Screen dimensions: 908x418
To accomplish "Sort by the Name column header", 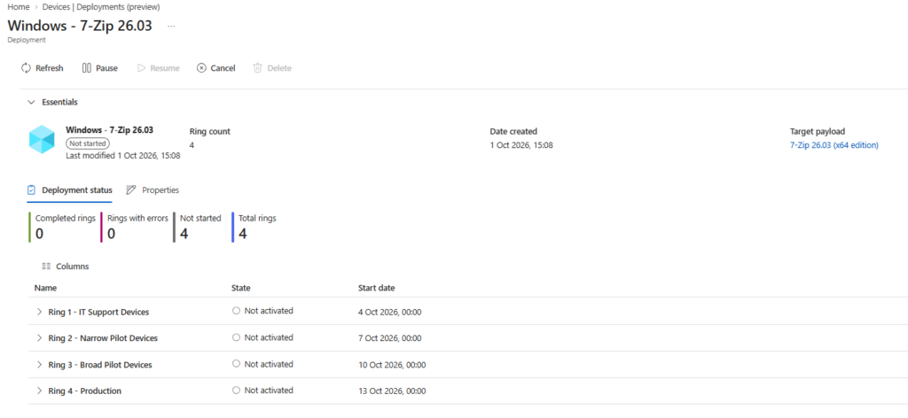I will pyautogui.click(x=46, y=288).
